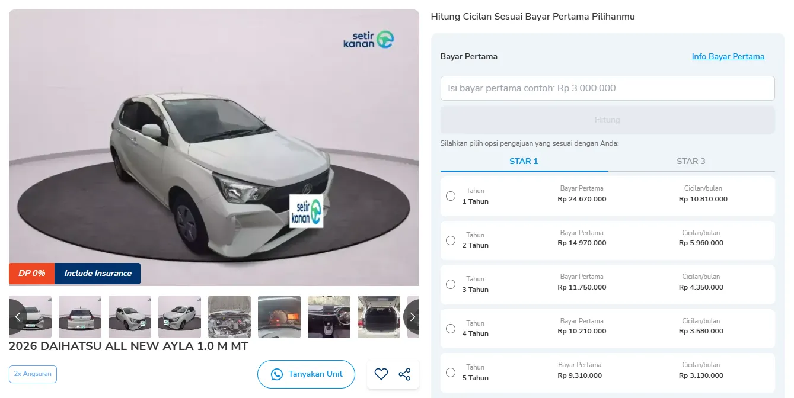794x398 pixels.
Task: Open the engine bay thumbnail
Action: pyautogui.click(x=229, y=317)
